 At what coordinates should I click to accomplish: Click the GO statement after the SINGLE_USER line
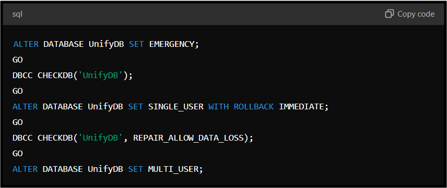18,122
